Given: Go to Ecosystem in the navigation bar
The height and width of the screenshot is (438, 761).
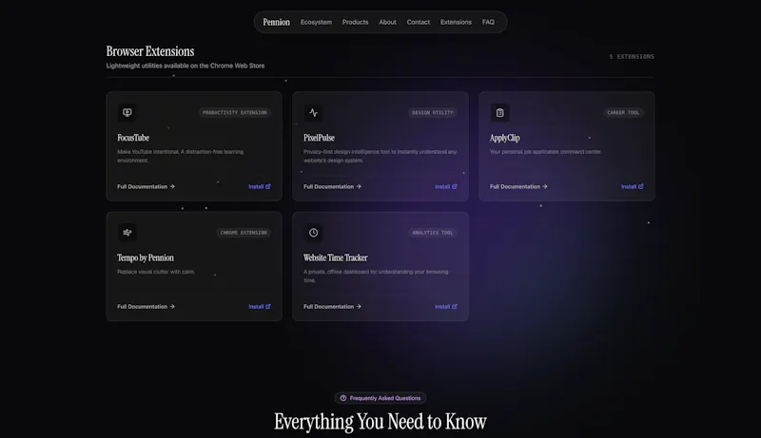Looking at the screenshot, I should [316, 22].
